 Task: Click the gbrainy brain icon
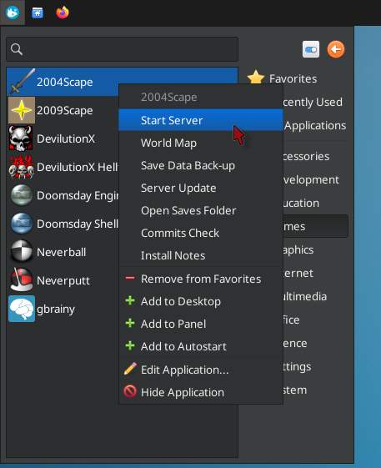(22, 309)
